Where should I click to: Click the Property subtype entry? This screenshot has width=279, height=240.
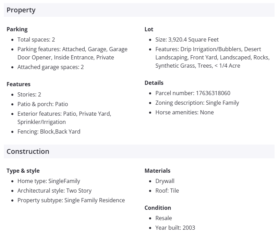point(71,200)
